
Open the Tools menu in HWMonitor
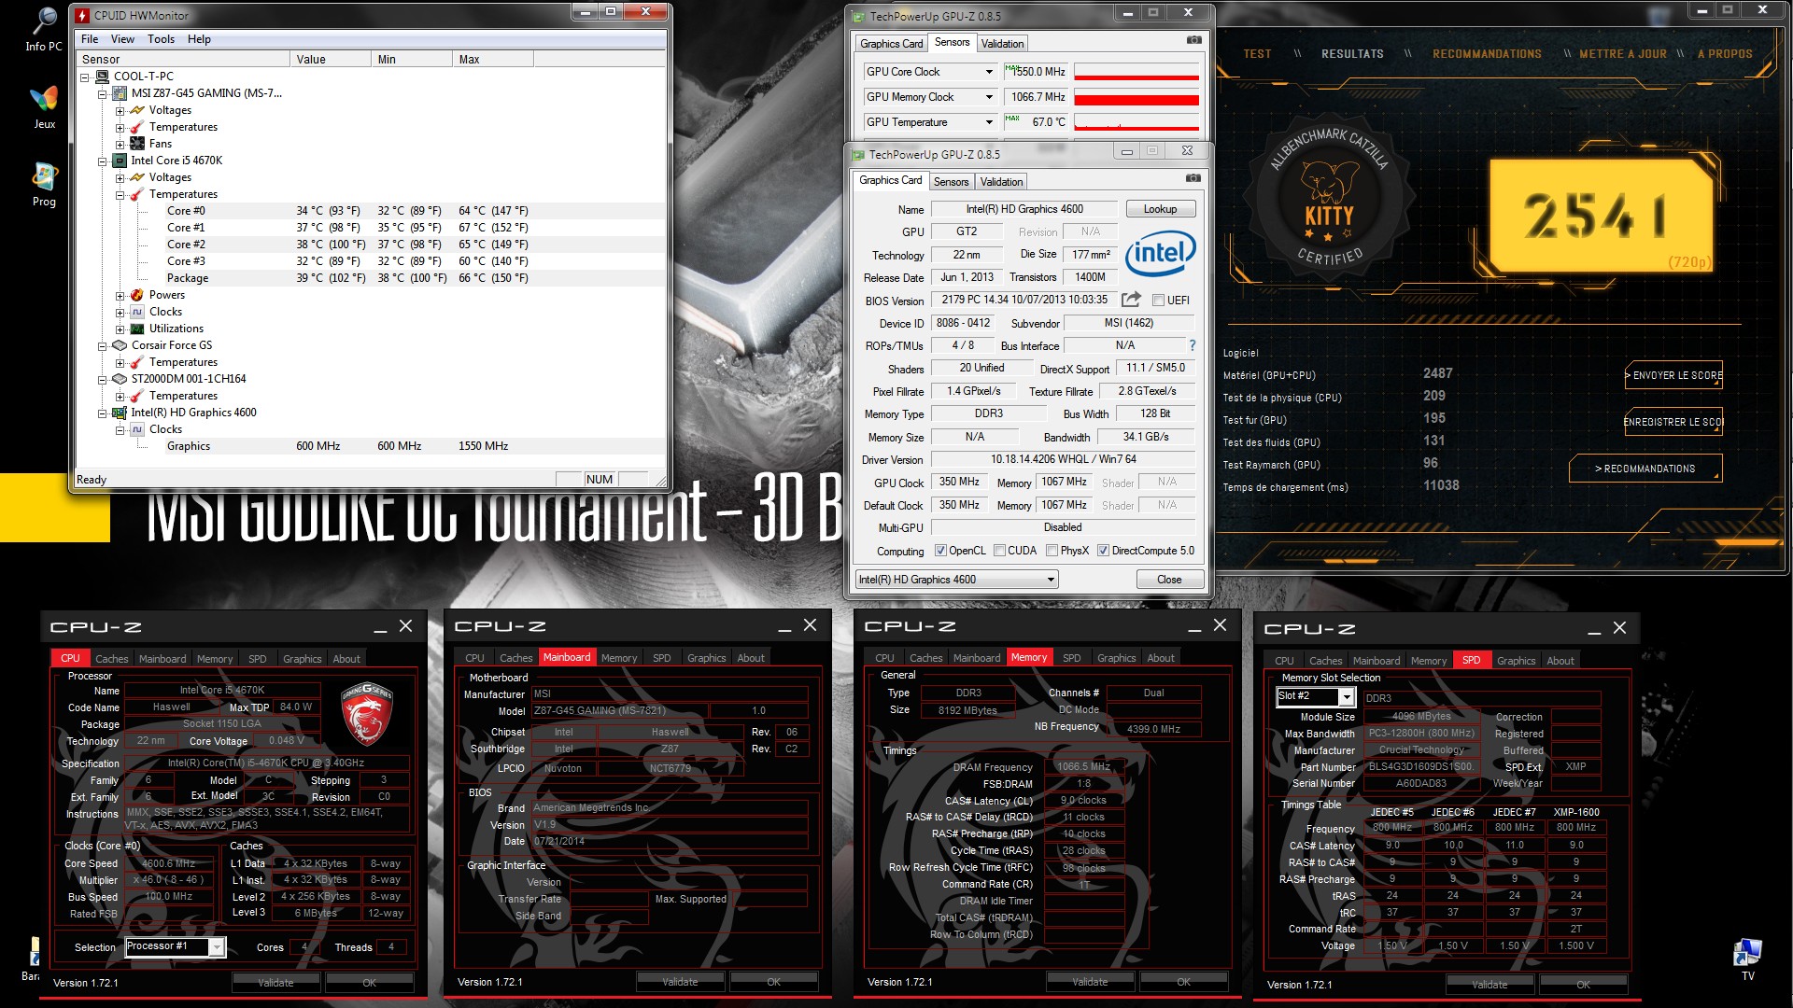coord(161,39)
